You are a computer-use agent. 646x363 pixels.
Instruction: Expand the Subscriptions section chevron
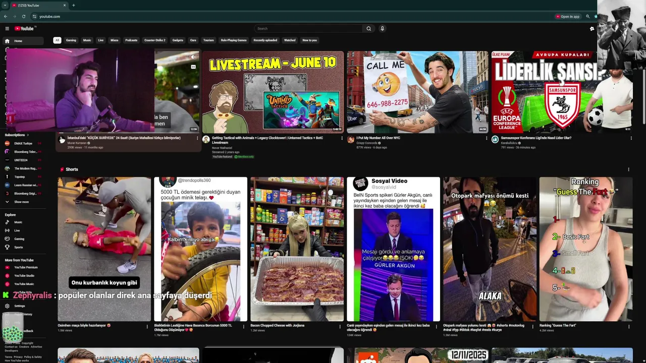click(x=28, y=135)
